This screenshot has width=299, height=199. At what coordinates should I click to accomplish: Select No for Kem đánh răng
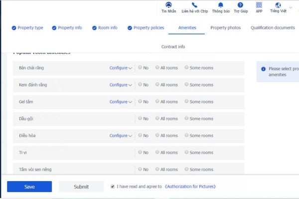tap(140, 84)
